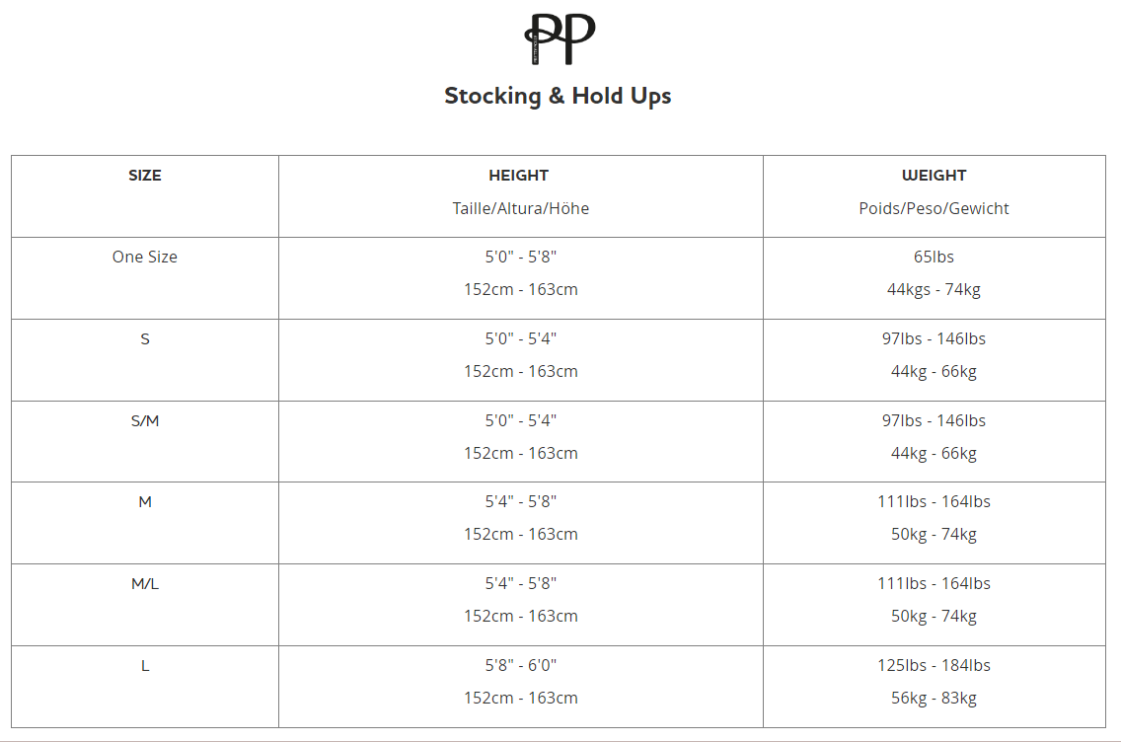Click the Taille/Altura/Höhe subheading
Screen dimensions: 1121x742
(x=520, y=208)
